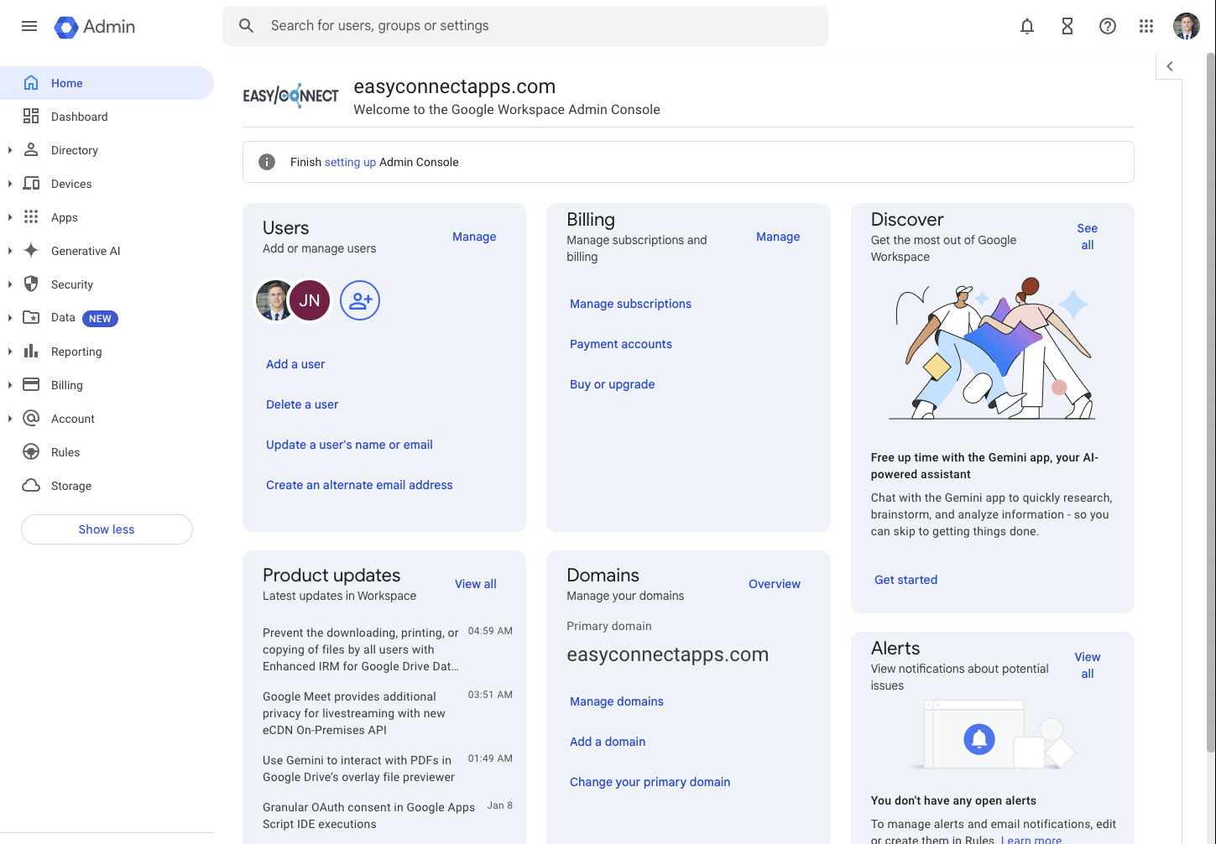The image size is (1216, 844).
Task: Open the main menu hamburger icon
Action: click(29, 26)
